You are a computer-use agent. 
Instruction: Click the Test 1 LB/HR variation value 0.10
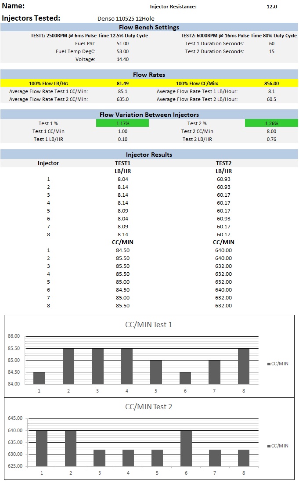122,139
